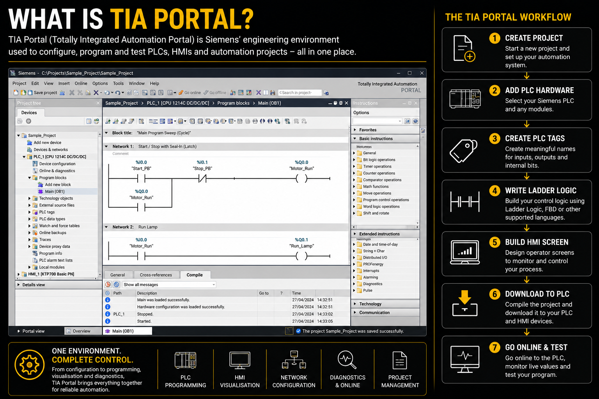This screenshot has width=599, height=399.
Task: Expand the Details view pane
Action: [19, 285]
